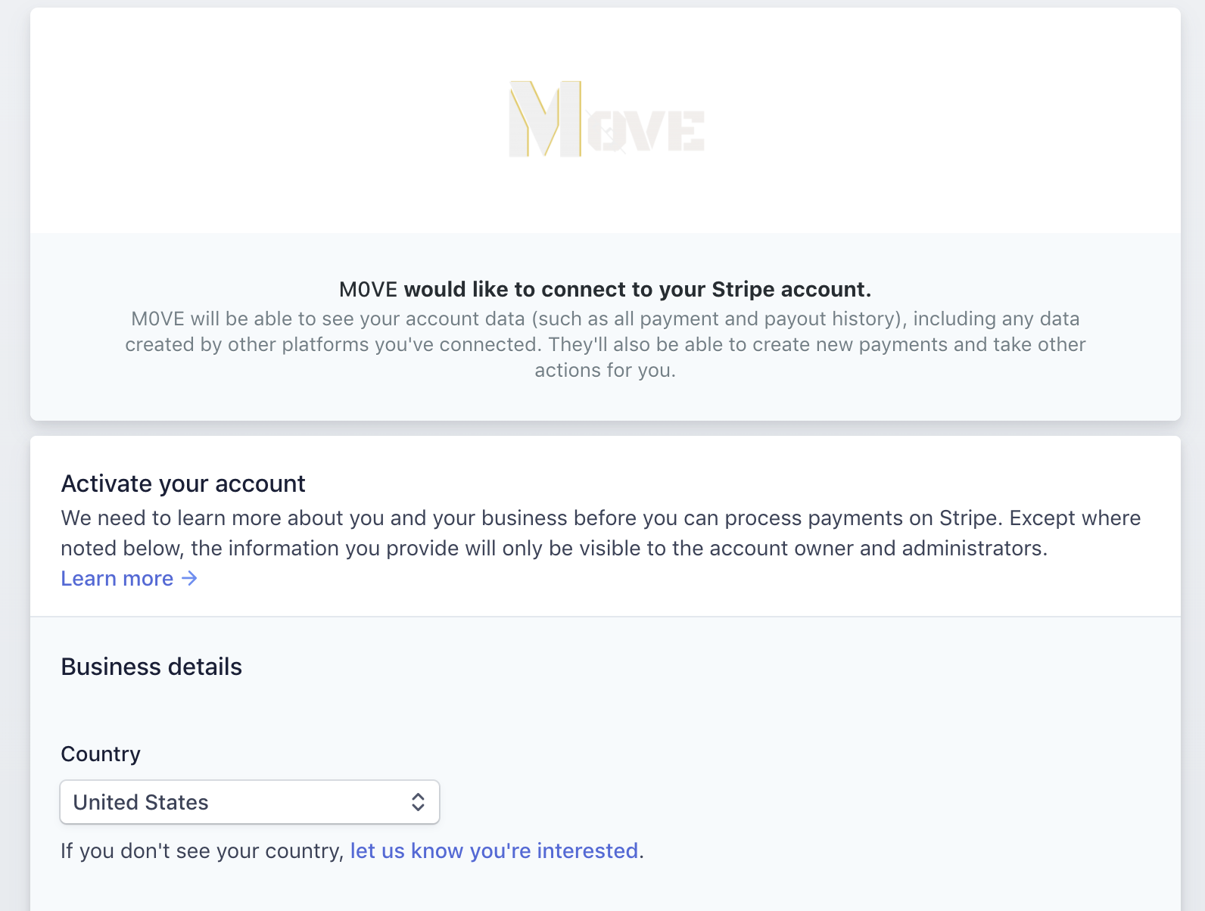
Task: Click the large letter M in logo
Action: (x=545, y=119)
